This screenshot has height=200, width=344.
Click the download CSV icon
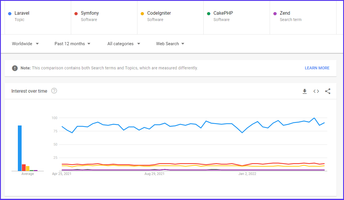[x=305, y=91]
